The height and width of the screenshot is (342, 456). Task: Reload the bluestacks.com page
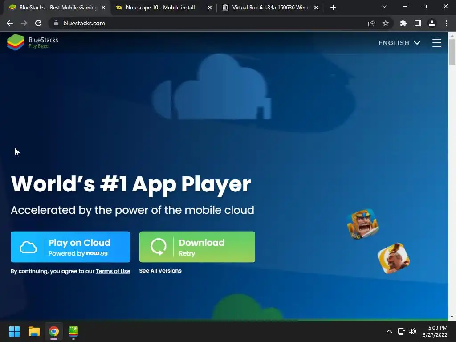38,23
